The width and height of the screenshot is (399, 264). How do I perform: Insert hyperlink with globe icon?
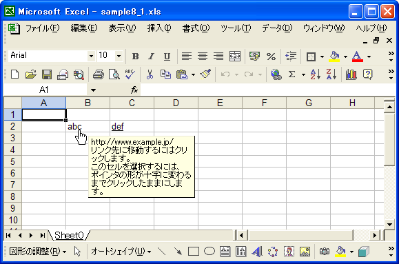tap(276, 74)
